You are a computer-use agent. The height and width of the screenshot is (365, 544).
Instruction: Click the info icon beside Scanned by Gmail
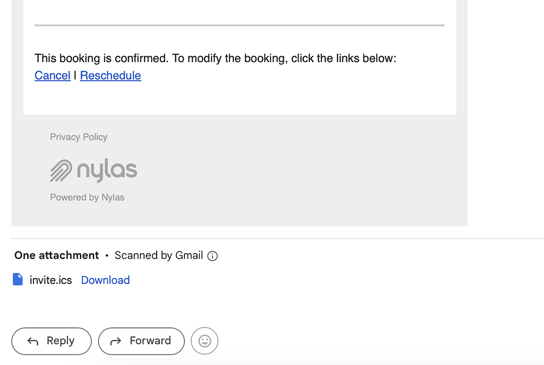[212, 256]
